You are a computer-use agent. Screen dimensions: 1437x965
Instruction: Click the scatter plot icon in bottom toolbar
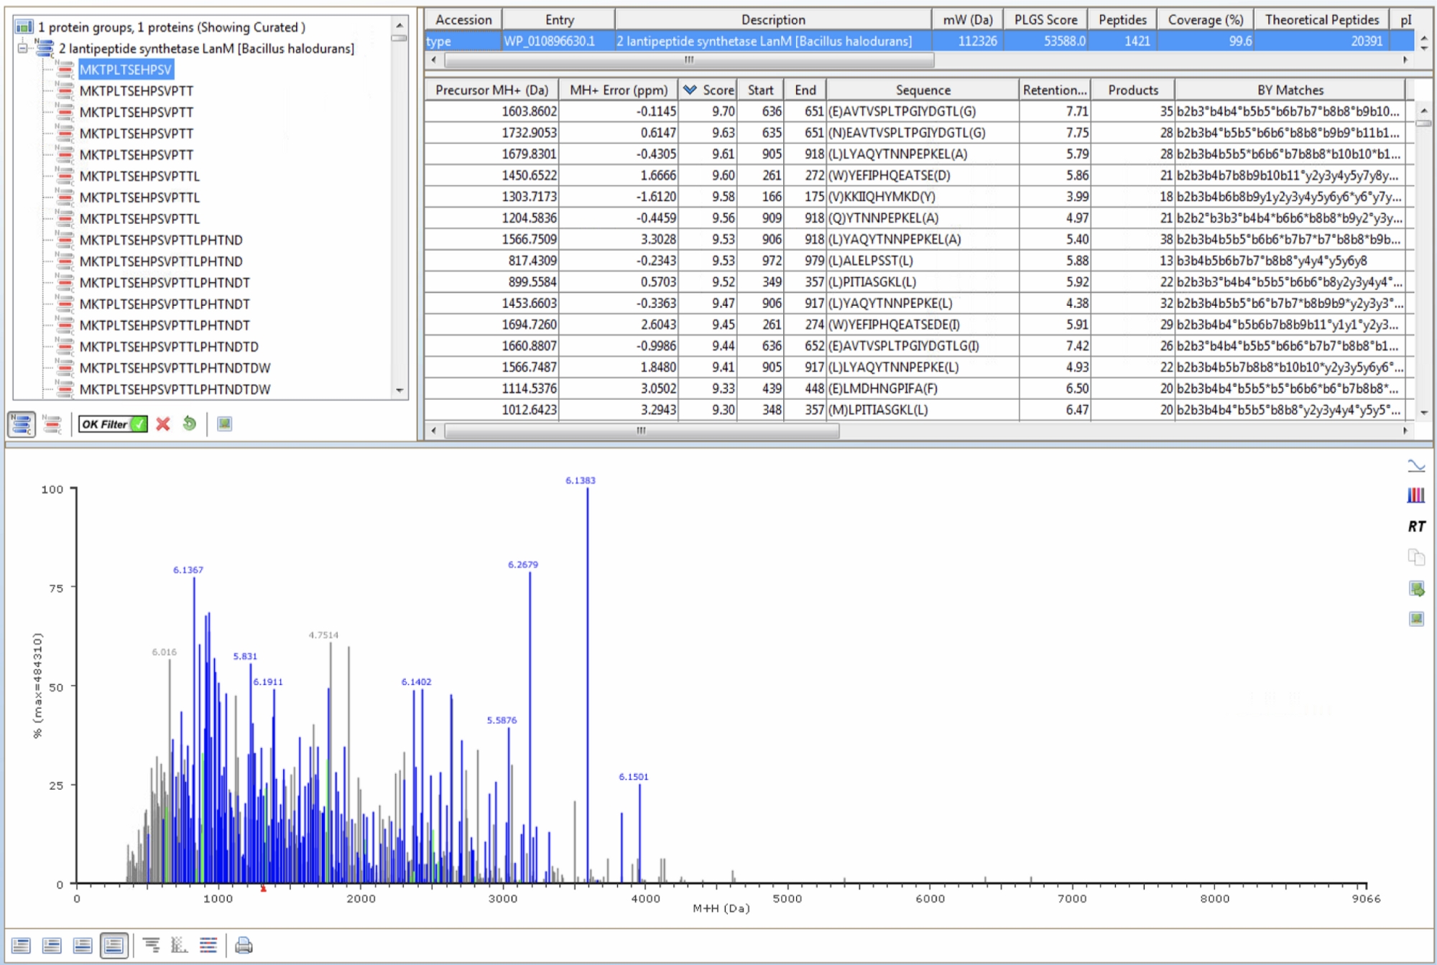[x=179, y=946]
